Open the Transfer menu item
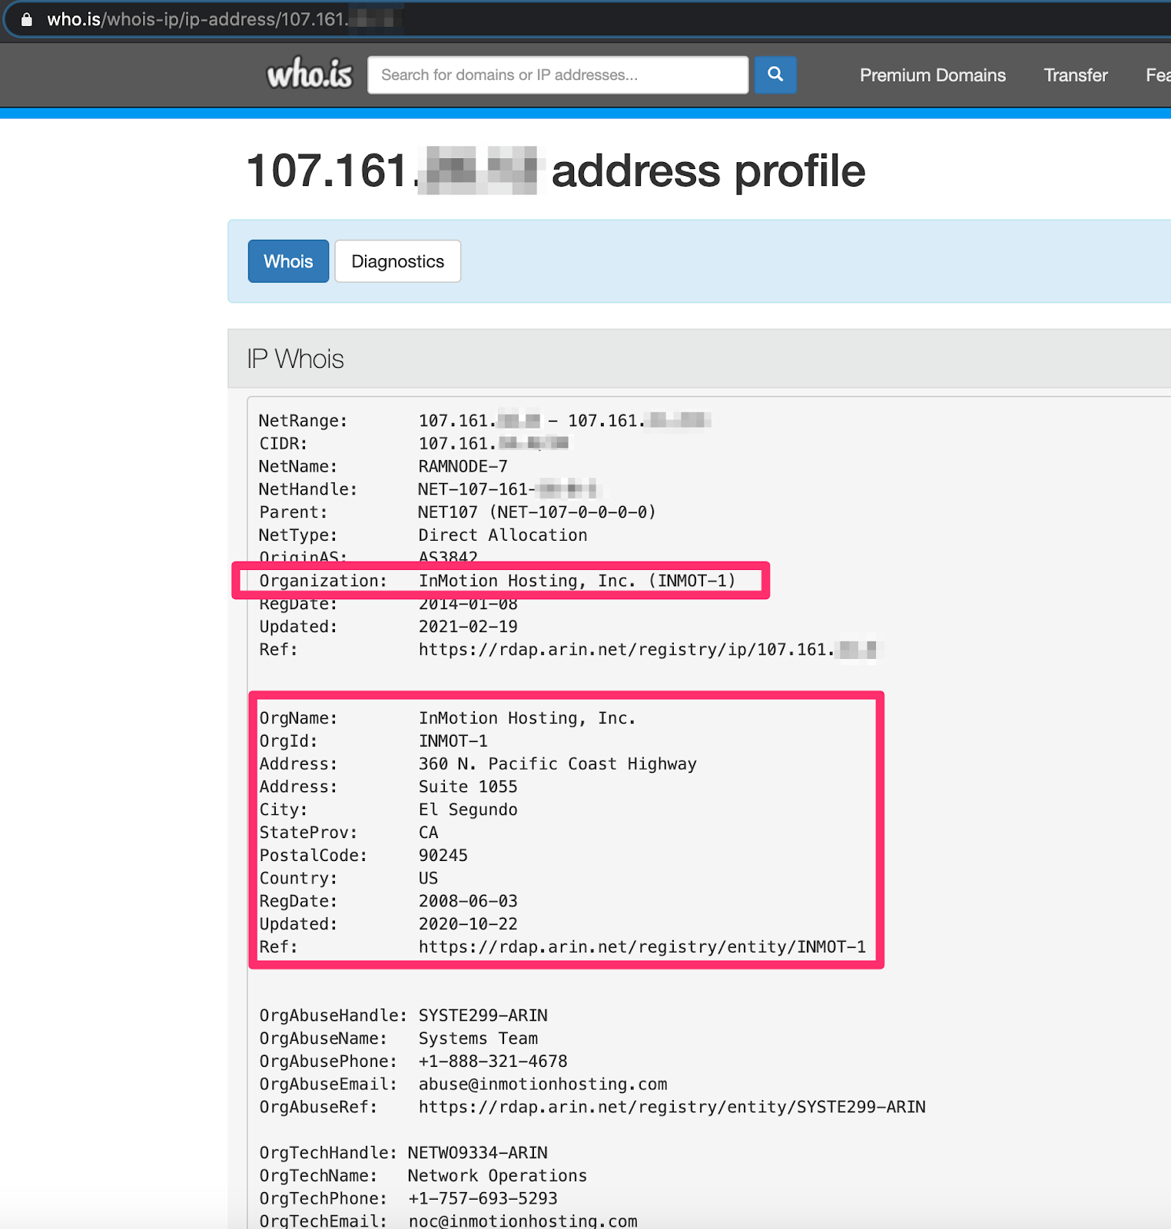 point(1075,75)
